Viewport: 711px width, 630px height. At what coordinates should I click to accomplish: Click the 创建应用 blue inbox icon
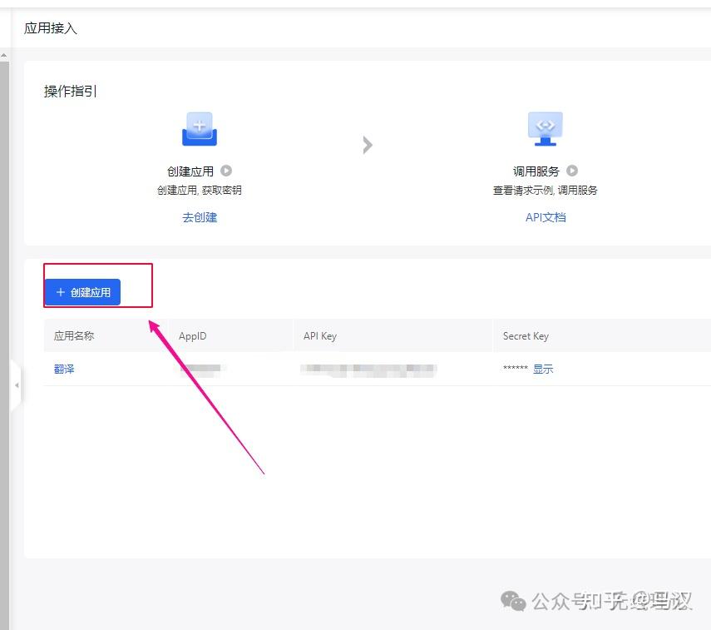tap(199, 127)
